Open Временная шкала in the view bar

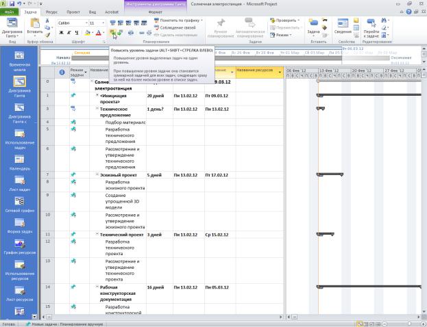20,61
